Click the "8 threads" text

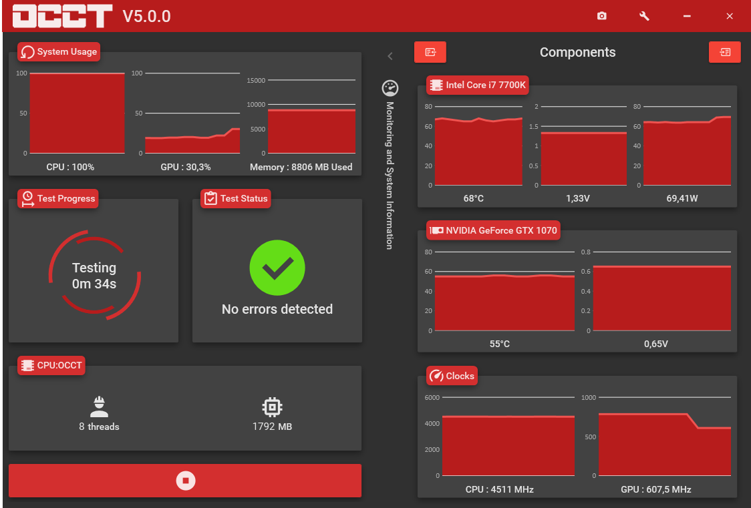(99, 427)
